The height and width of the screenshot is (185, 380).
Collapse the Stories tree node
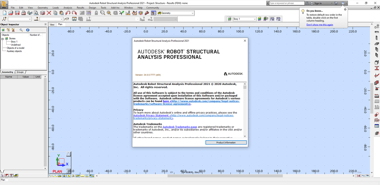tap(3, 39)
